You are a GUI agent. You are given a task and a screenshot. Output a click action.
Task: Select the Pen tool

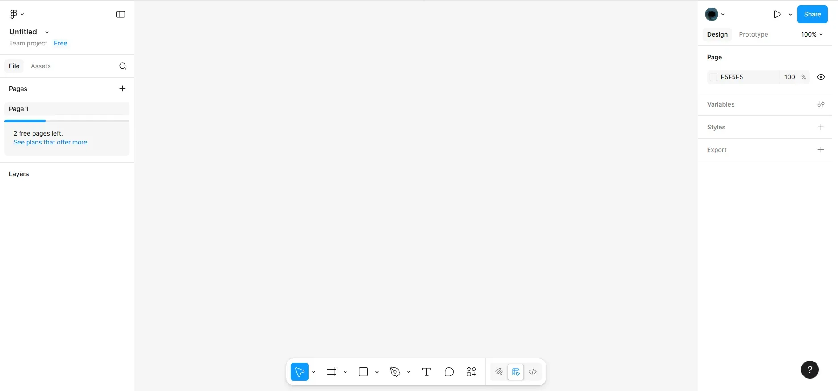(395, 372)
